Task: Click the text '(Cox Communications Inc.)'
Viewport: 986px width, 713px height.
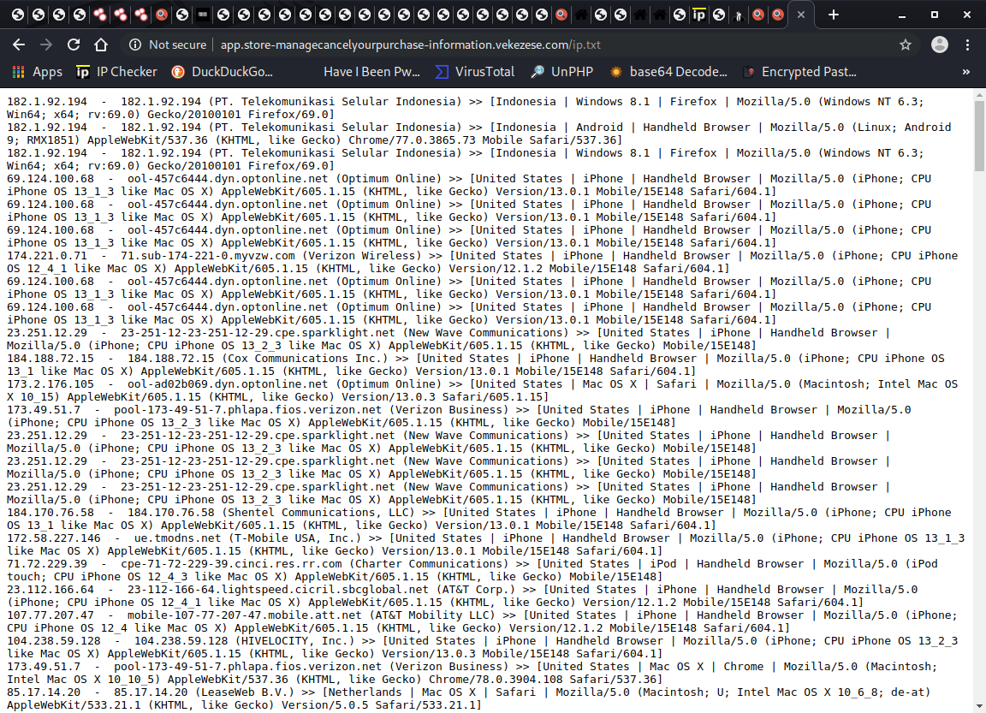Action: 305,359
